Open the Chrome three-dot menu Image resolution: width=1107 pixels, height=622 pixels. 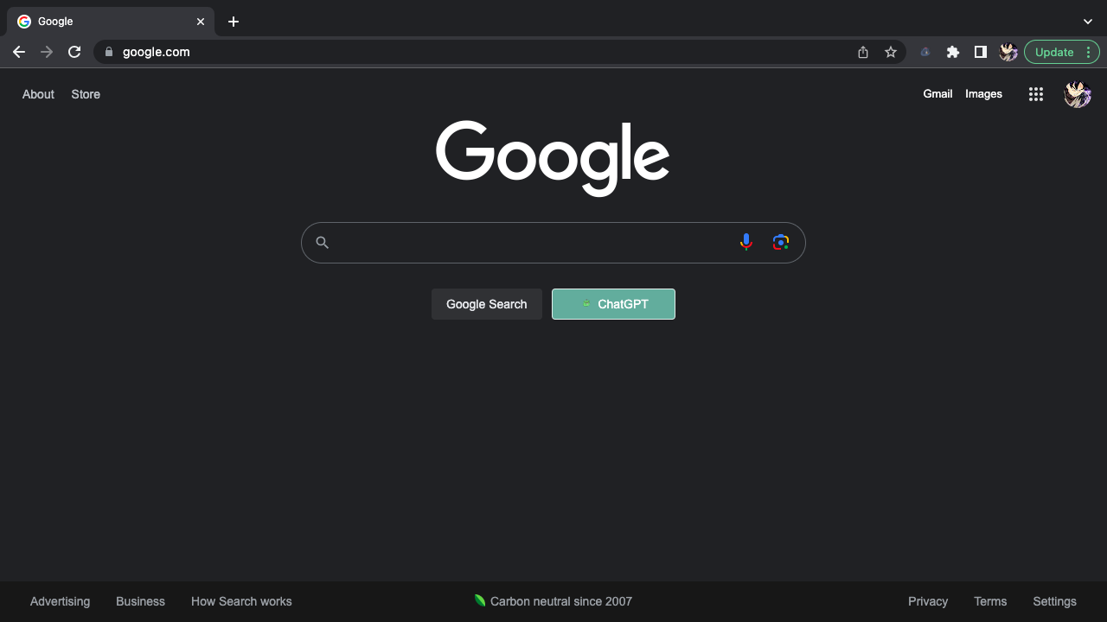coord(1088,52)
